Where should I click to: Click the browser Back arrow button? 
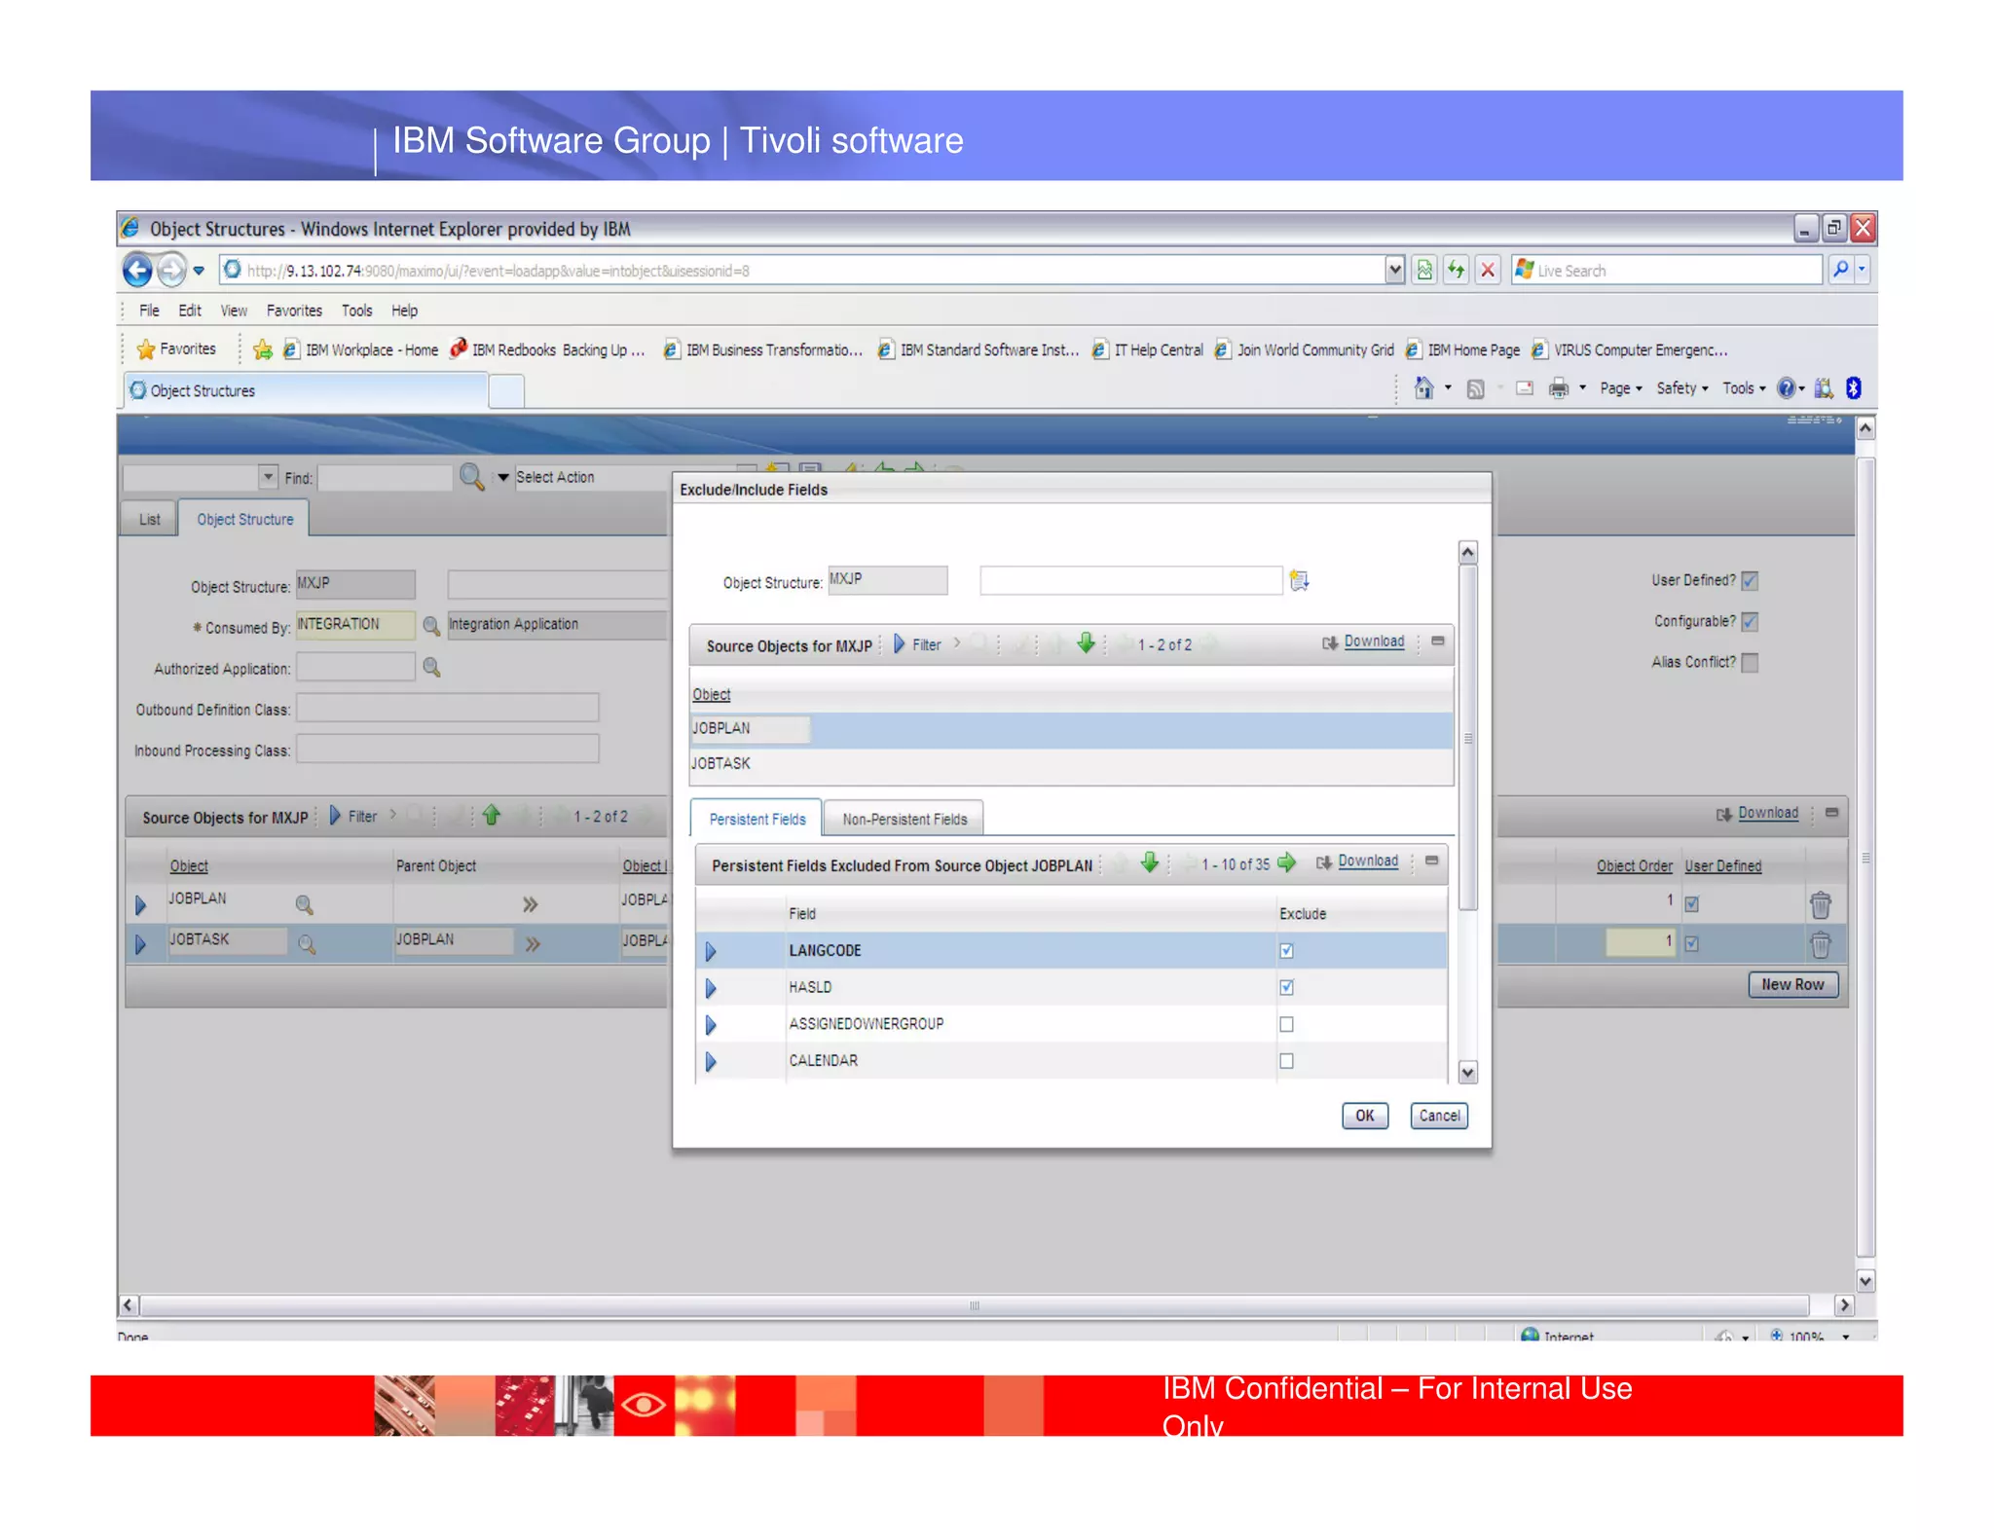pyautogui.click(x=137, y=270)
